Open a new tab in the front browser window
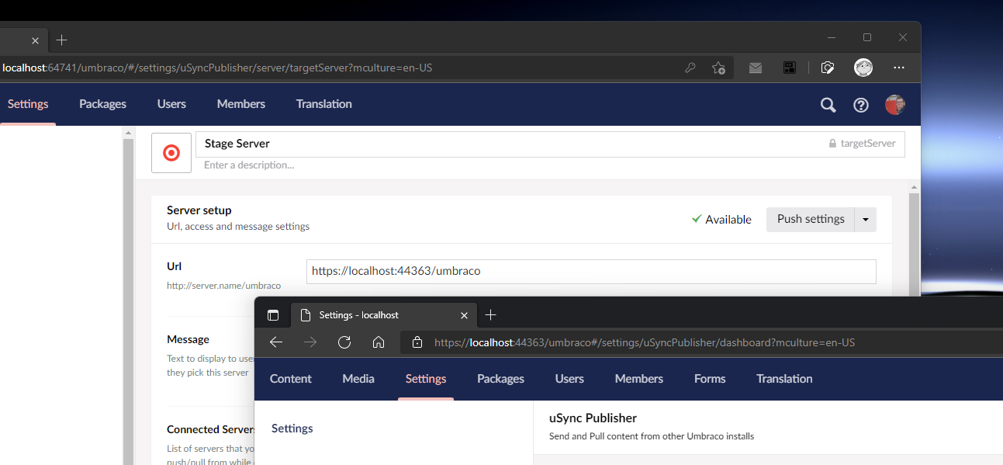This screenshot has height=465, width=1003. (490, 315)
